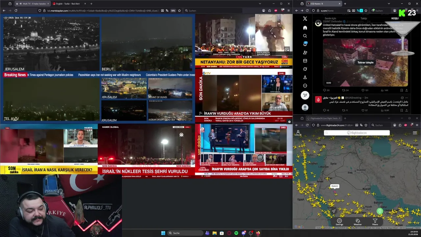Open KOŞU tab on X
421x237 pixels.
pos(395,18)
